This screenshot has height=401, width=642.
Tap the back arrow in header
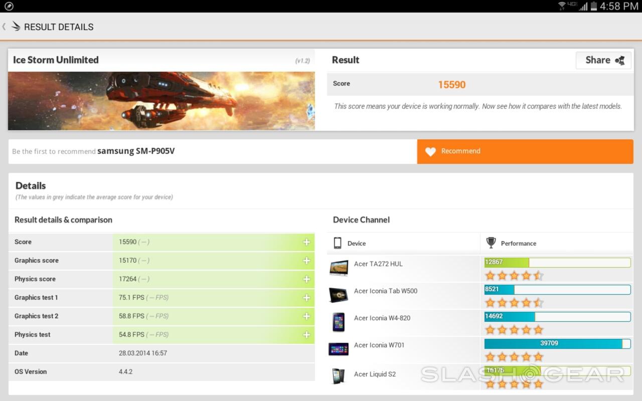click(x=4, y=27)
